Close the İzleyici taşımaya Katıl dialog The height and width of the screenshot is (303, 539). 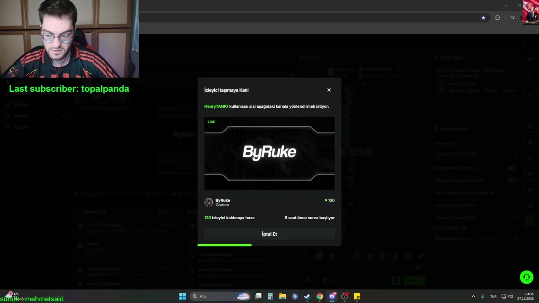pos(329,90)
